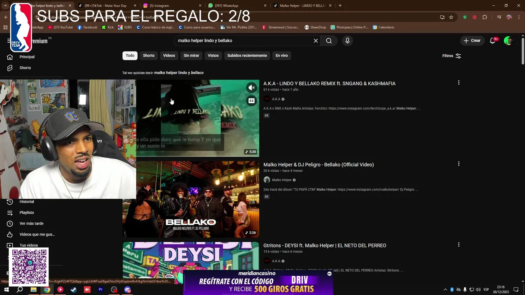Open the Chrome three-dot menu
525x295 pixels.
(x=518, y=17)
